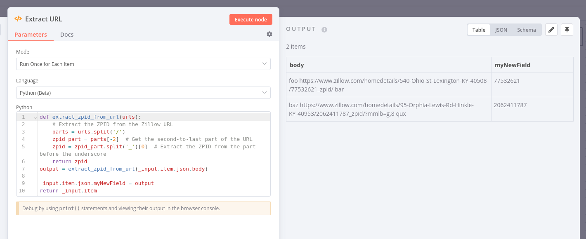The width and height of the screenshot is (586, 239).
Task: Open node settings gear icon
Action: click(269, 34)
